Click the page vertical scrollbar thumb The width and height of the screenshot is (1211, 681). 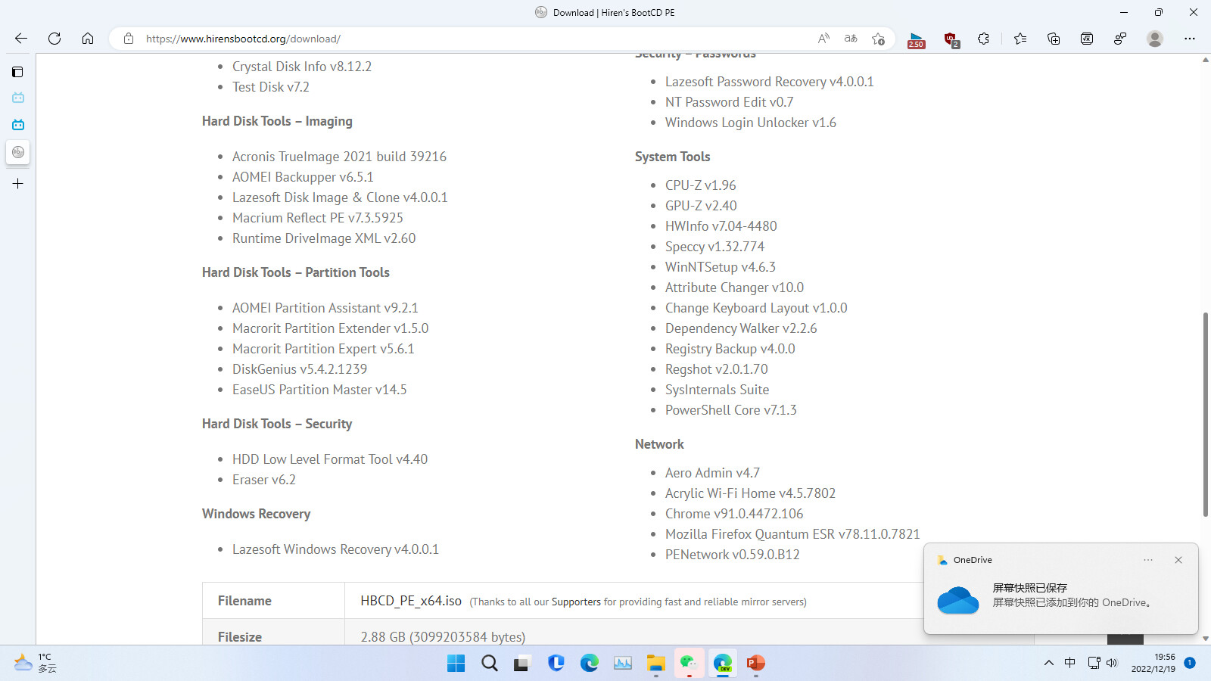1205,415
